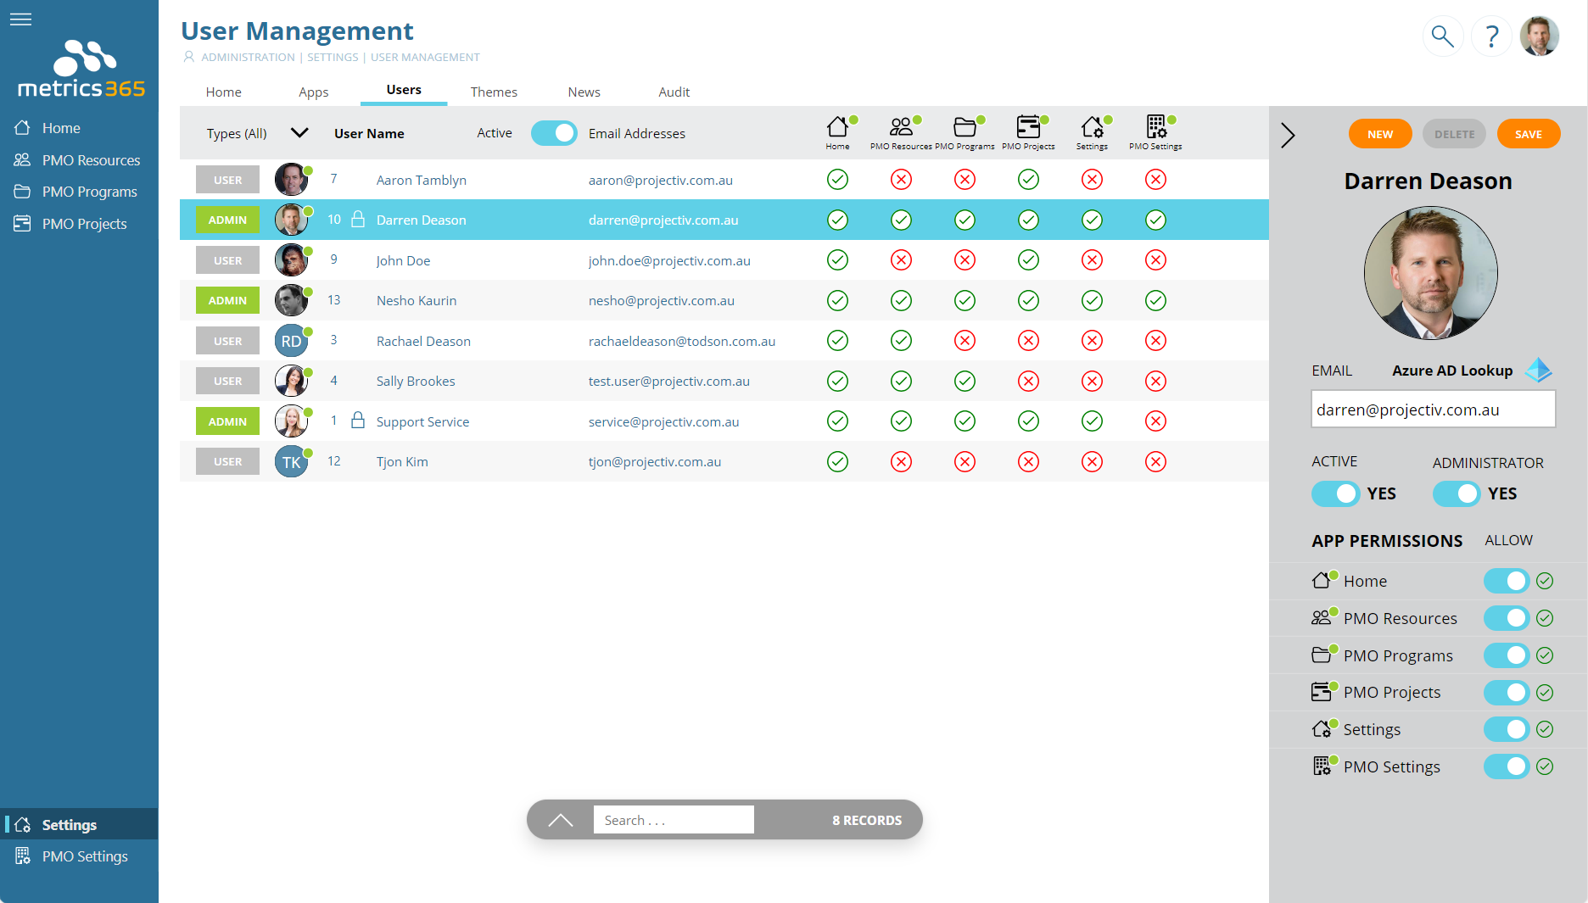Click the Settings column header icon
Screen dimensions: 1588x903
(1092, 127)
